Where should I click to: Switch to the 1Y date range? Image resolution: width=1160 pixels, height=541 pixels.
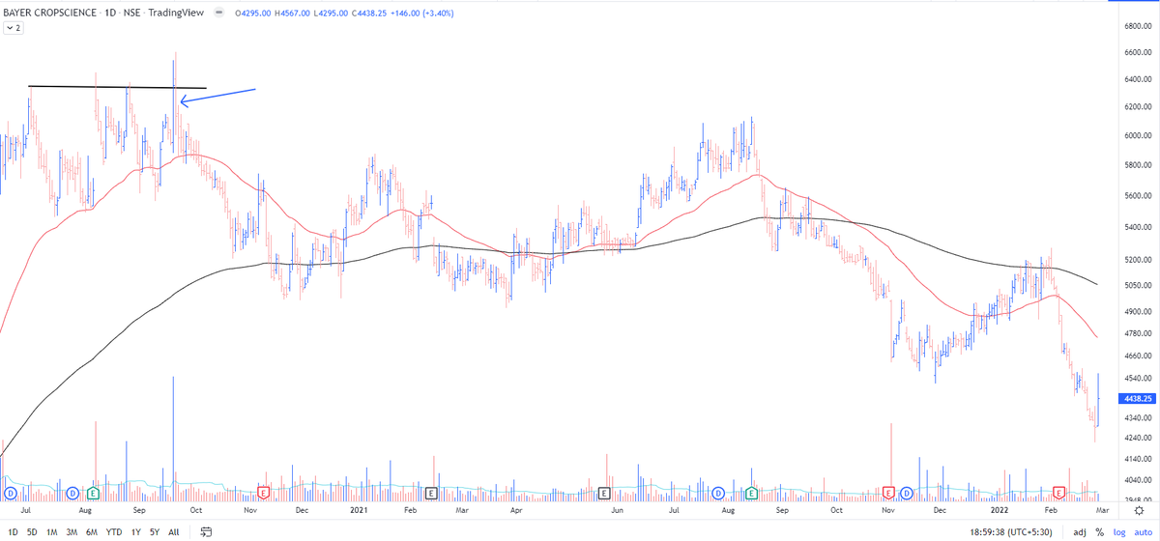tap(136, 531)
